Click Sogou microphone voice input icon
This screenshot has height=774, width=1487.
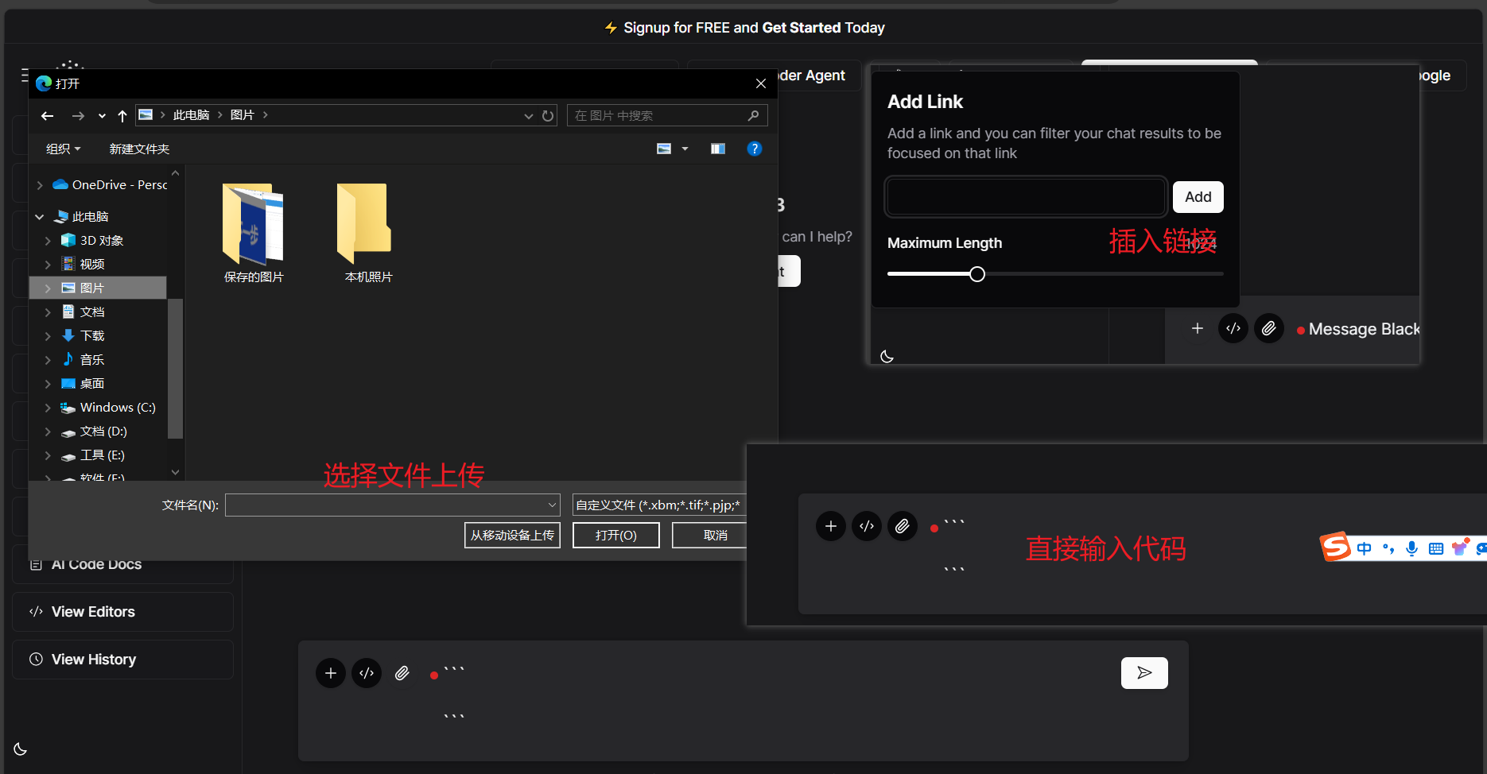(x=1411, y=548)
